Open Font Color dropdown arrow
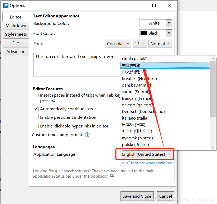This screenshot has width=217, height=204. (x=169, y=33)
